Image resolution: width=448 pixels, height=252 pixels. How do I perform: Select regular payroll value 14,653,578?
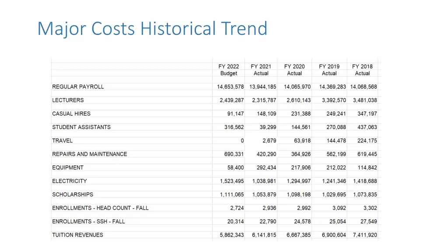point(230,87)
